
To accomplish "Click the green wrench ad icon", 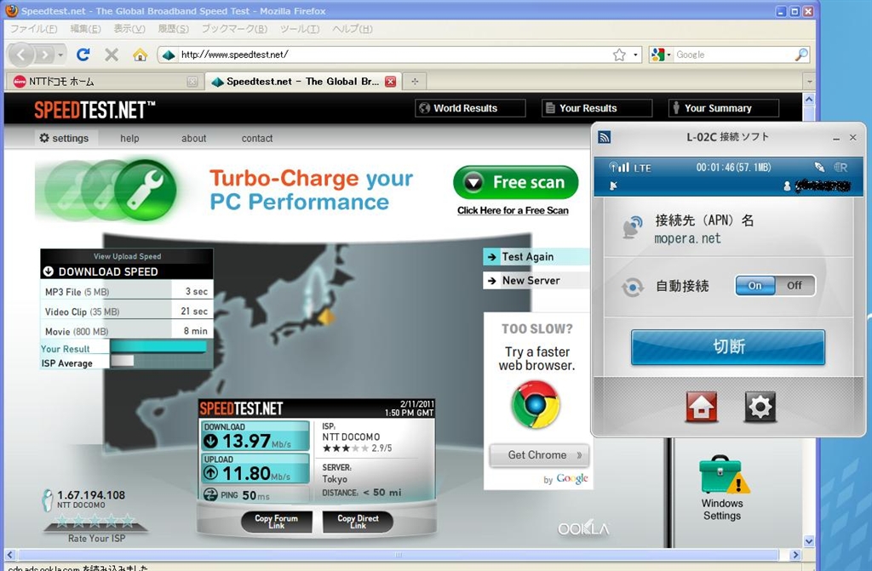I will 146,190.
